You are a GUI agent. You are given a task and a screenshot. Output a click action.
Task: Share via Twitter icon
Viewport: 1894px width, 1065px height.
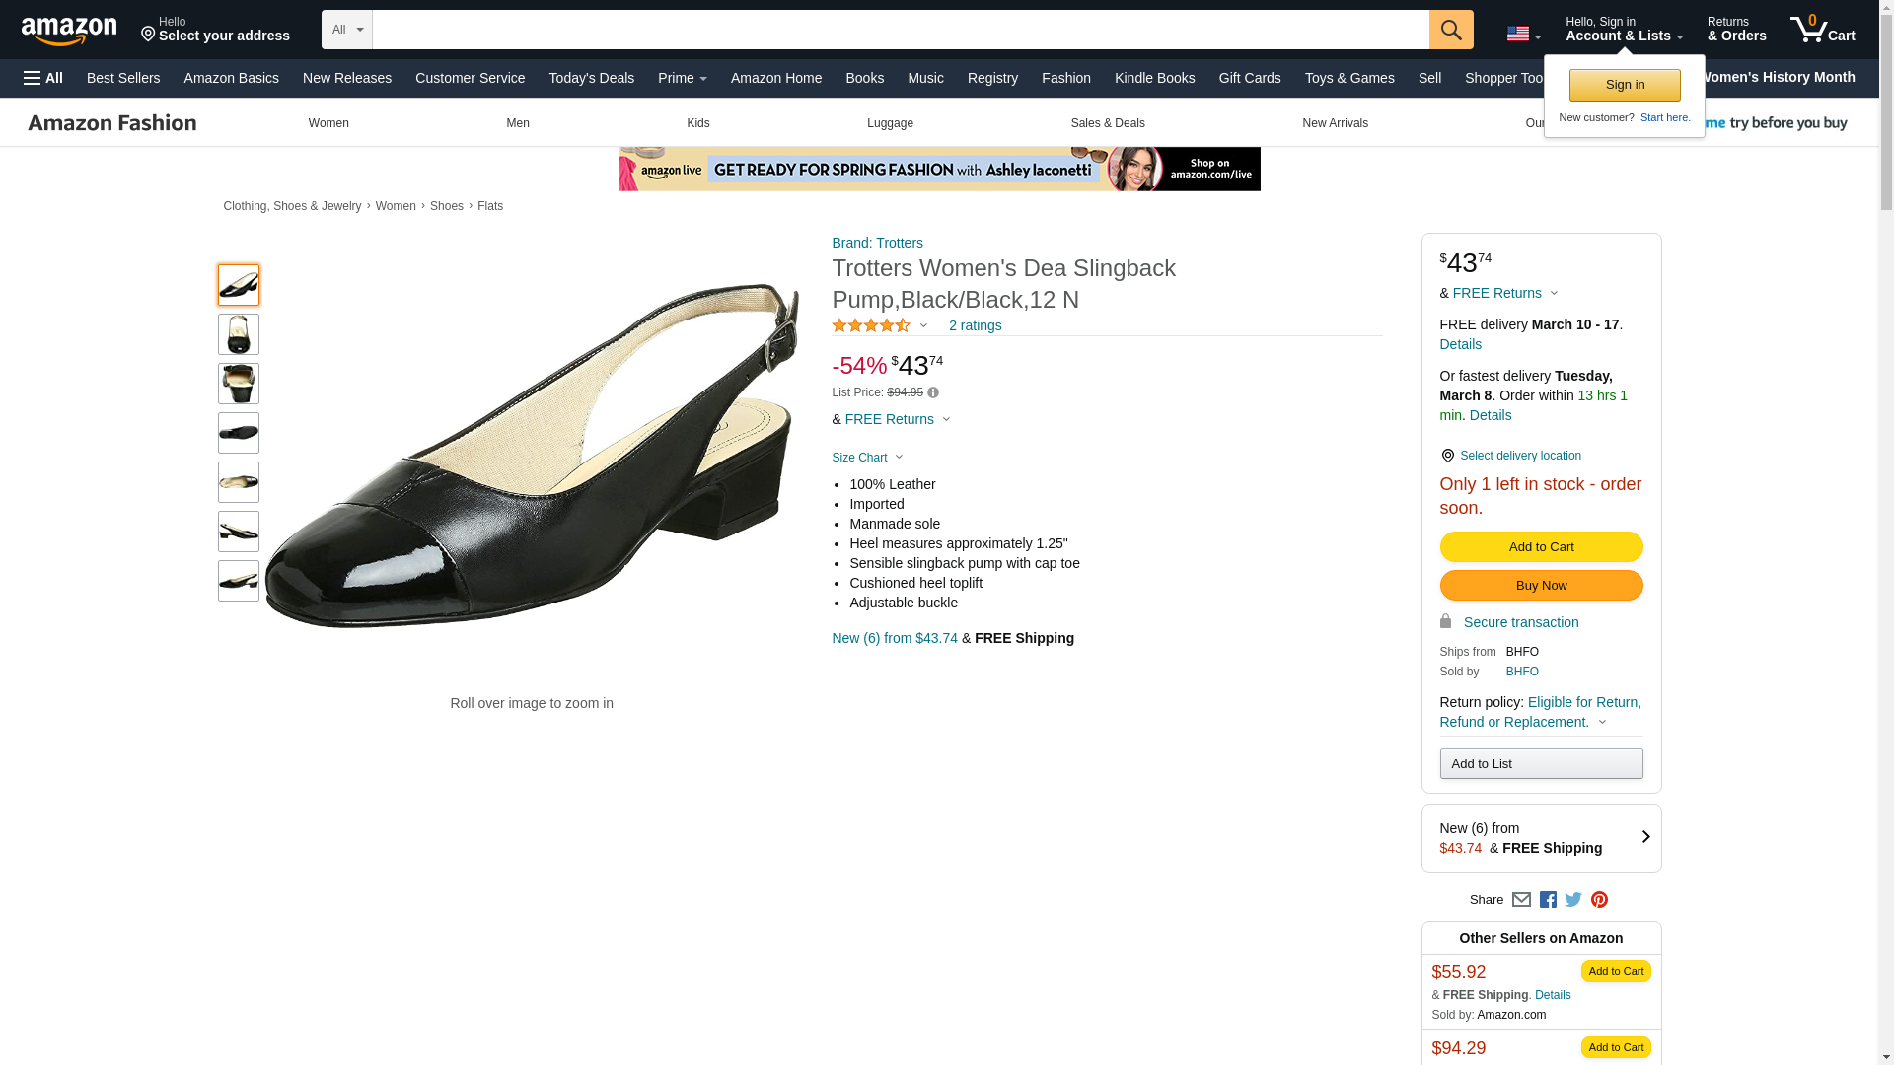coord(1572,899)
